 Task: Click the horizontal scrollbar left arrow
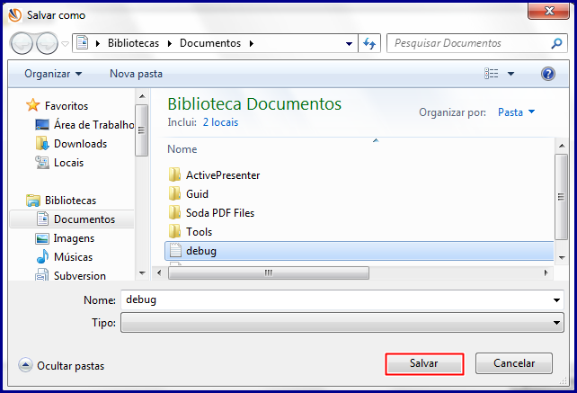click(159, 272)
